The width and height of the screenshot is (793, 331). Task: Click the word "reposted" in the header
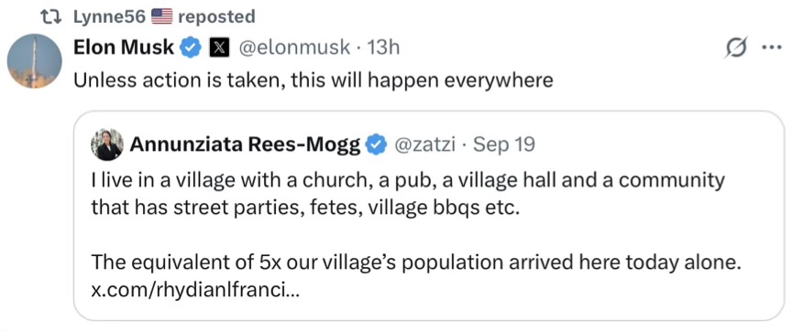pyautogui.click(x=216, y=17)
